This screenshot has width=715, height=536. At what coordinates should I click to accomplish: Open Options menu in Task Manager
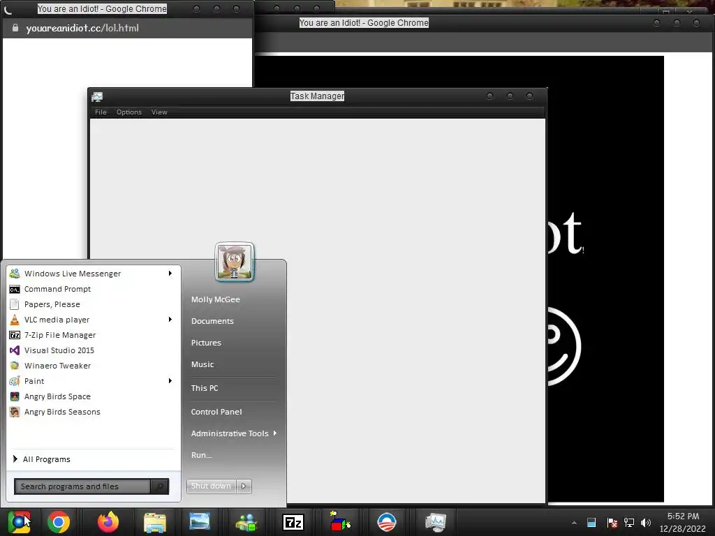[x=129, y=112]
